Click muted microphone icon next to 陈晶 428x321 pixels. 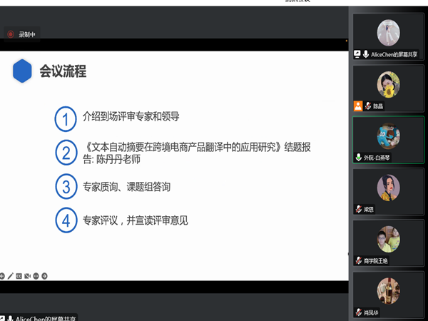point(368,106)
